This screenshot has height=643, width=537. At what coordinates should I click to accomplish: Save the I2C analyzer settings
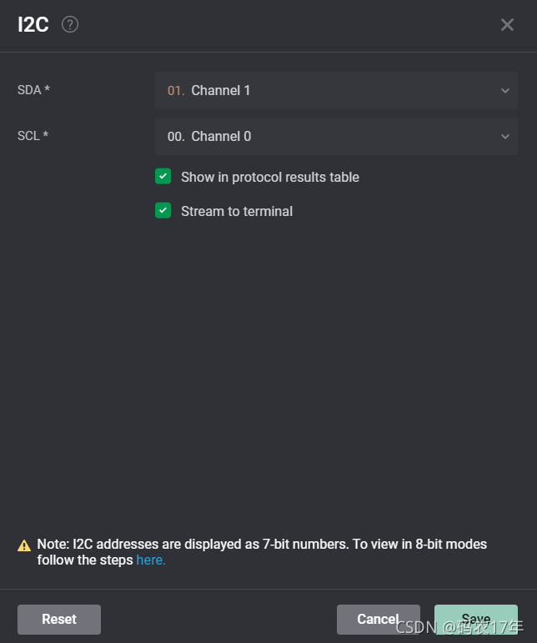(x=475, y=619)
